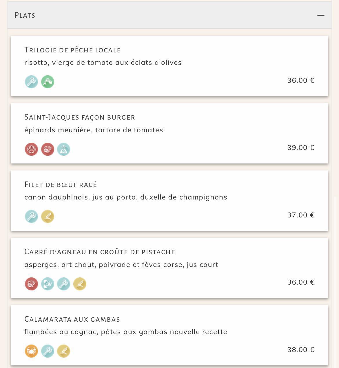This screenshot has width=339, height=368.
Task: Click celery icon on Calamarata aux gambas
Action: [x=48, y=351]
